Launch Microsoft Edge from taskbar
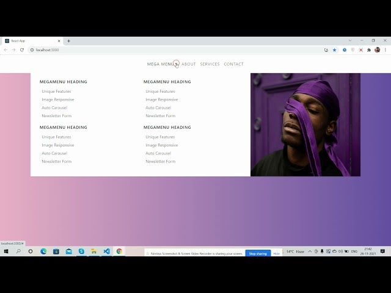The image size is (391, 293). 43,251
